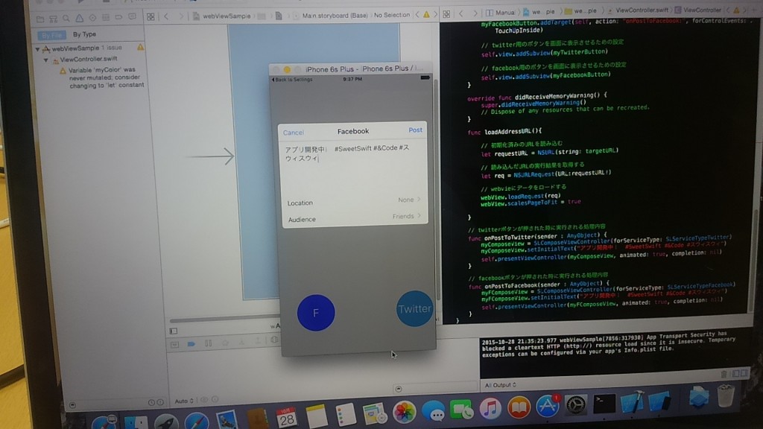Open Messages from the Dock
This screenshot has height=429, width=763.
tap(433, 412)
